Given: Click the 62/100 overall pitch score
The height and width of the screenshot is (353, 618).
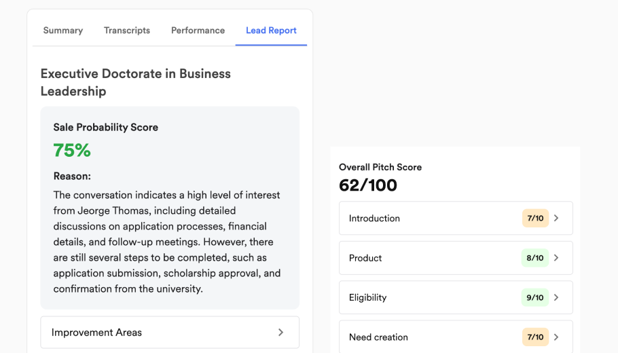Looking at the screenshot, I should (x=368, y=185).
